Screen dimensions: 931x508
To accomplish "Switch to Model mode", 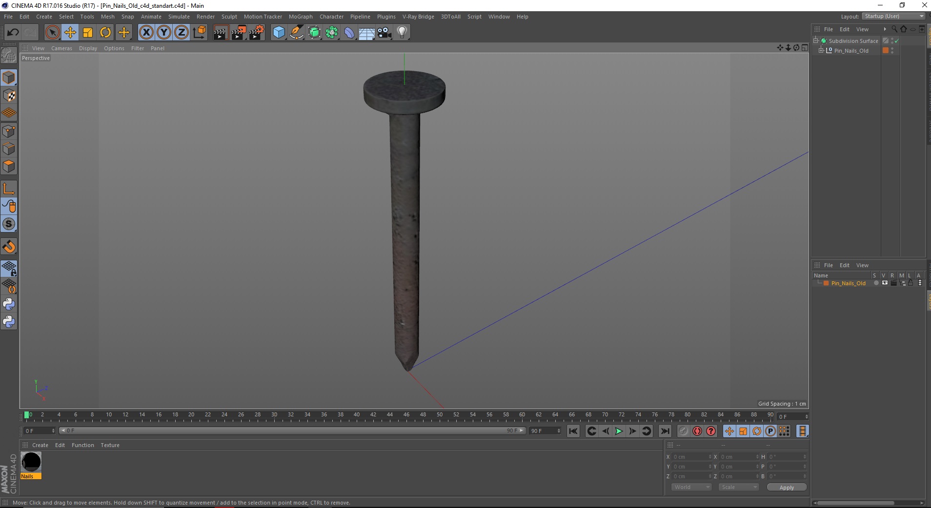I will click(9, 78).
